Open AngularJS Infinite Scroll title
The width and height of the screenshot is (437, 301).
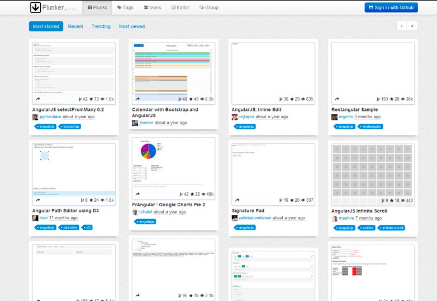(359, 211)
